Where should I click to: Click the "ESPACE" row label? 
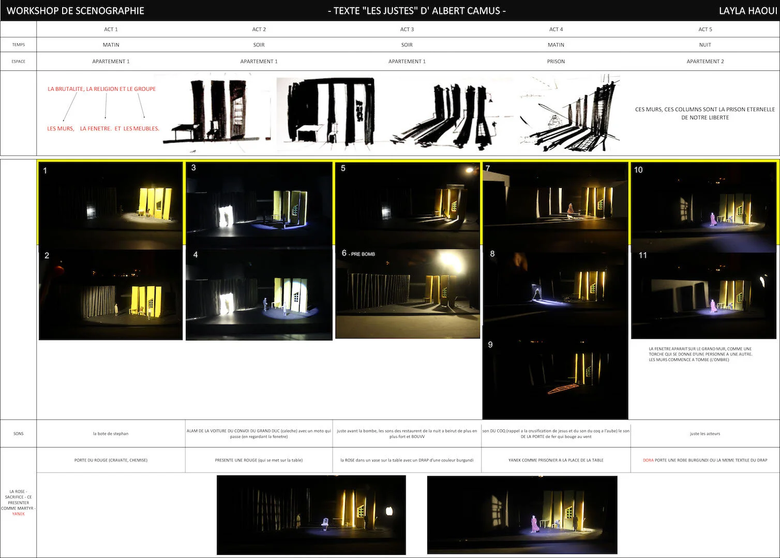click(19, 61)
